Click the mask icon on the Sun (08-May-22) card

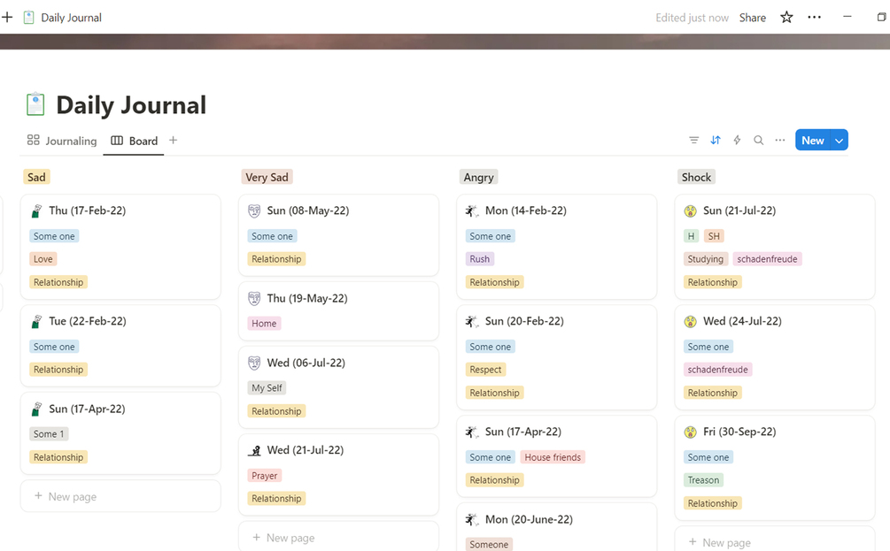click(254, 210)
